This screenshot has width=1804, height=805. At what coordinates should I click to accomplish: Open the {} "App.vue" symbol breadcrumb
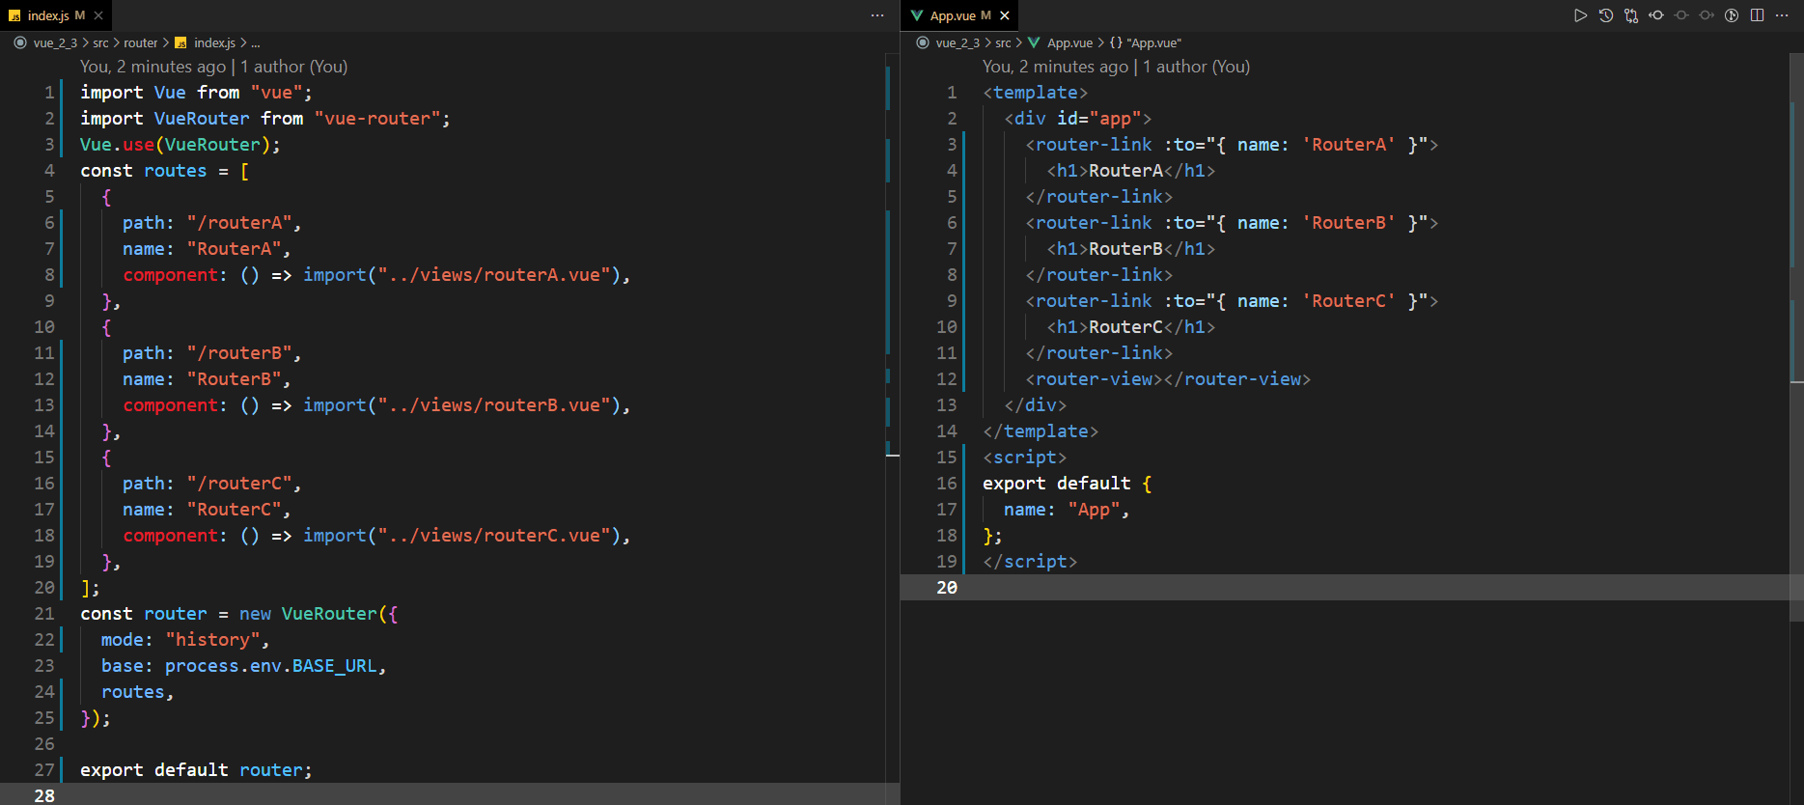point(1145,42)
